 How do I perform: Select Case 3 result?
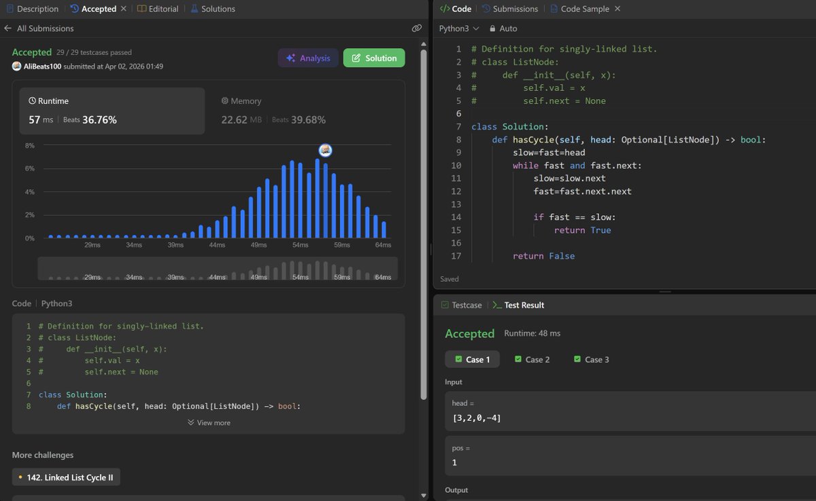tap(591, 359)
